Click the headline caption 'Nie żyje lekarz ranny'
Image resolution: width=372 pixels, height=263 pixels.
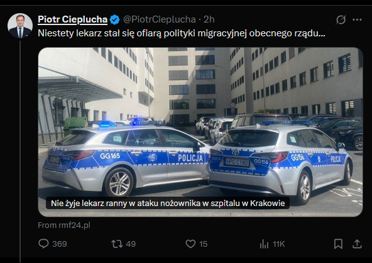tap(168, 203)
